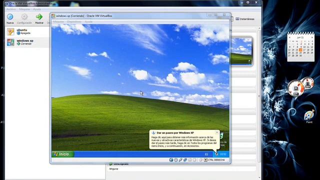This screenshot has height=180, width=320.
Task: Click the Nueva toolbar icon in VirtualBox Manager
Action: tap(10, 16)
